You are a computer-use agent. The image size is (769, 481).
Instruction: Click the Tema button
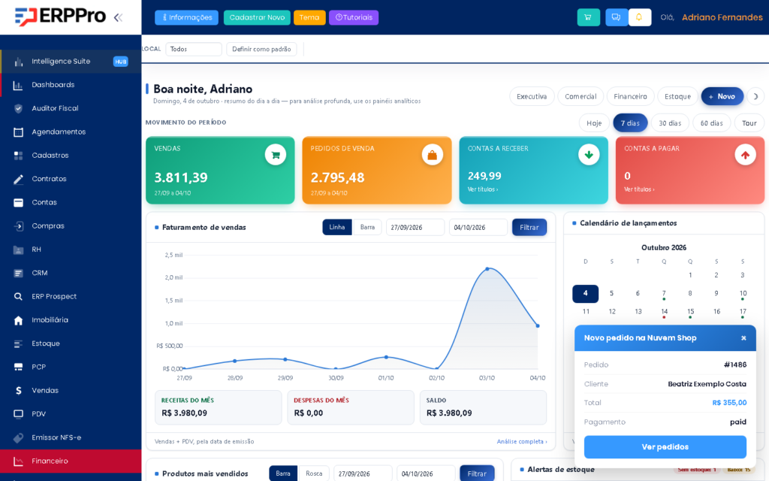click(x=309, y=18)
